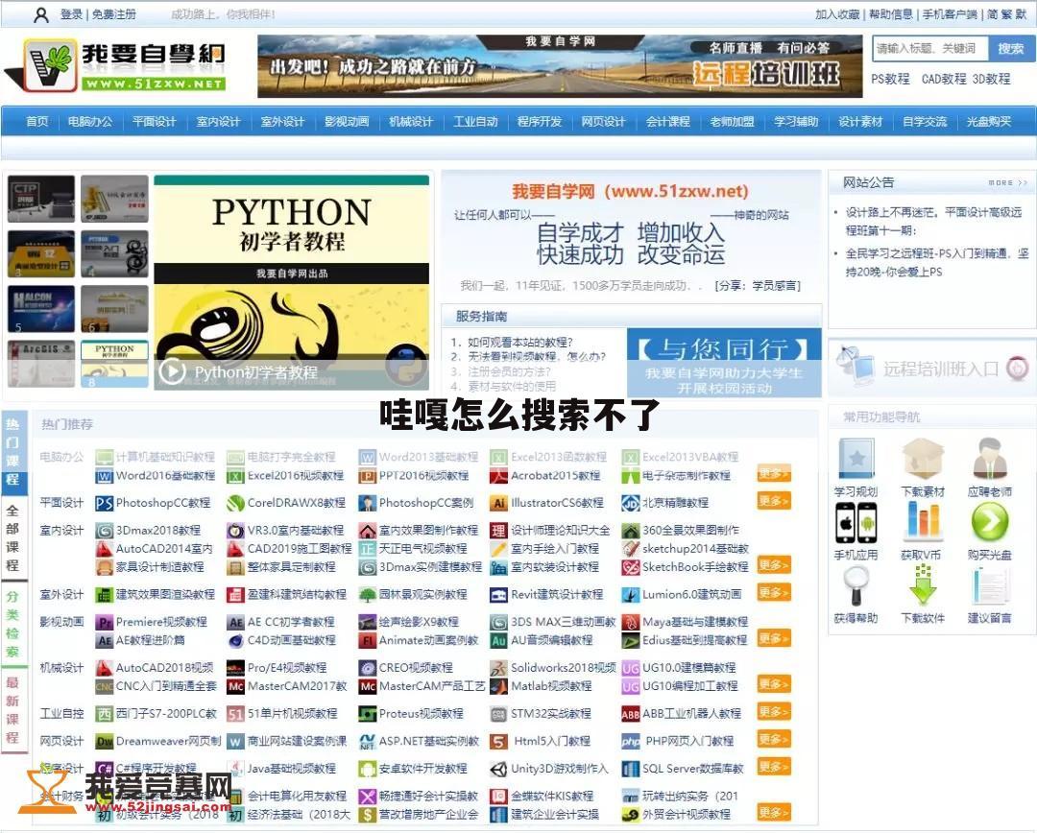Open the 影视动画 navigation menu item
The height and width of the screenshot is (833, 1037).
[x=347, y=122]
